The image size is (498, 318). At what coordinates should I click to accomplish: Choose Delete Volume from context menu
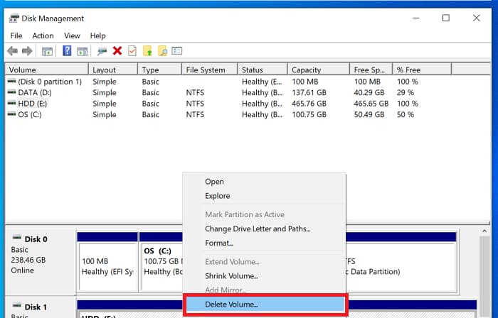(231, 305)
